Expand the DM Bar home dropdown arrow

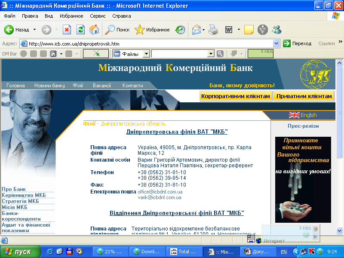61,54
